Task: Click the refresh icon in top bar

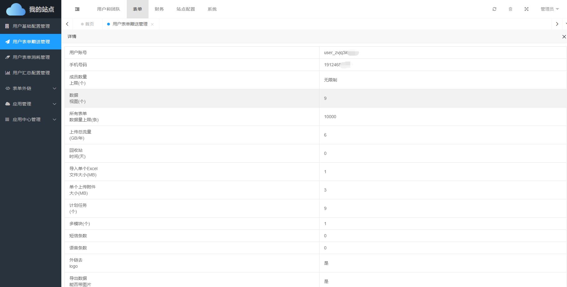Action: 494,9
